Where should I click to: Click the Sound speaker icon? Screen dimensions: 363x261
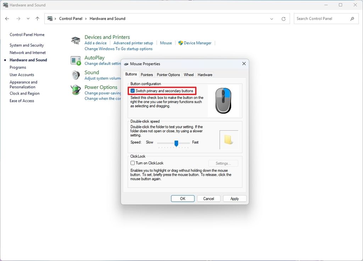tap(75, 75)
